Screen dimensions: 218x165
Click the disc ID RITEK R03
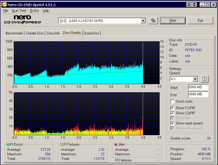[193, 50]
